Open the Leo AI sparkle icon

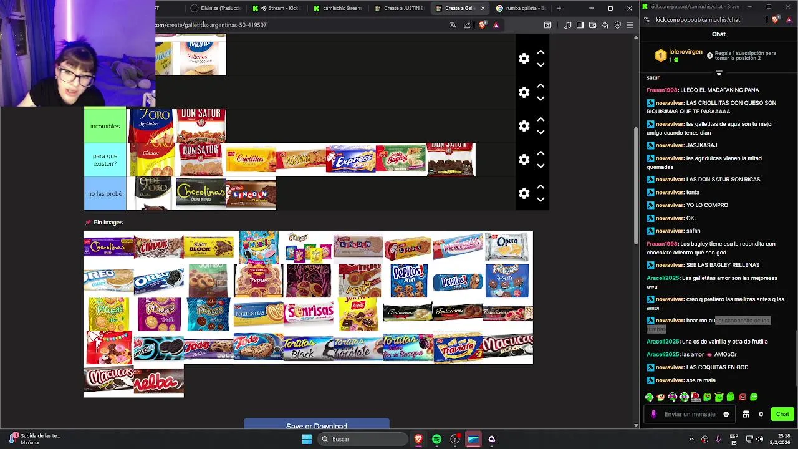[605, 25]
